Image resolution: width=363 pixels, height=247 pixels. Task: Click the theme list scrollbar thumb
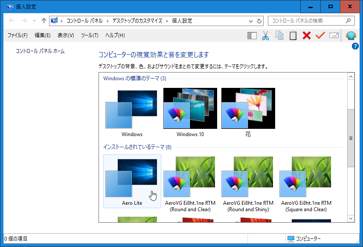(351, 138)
